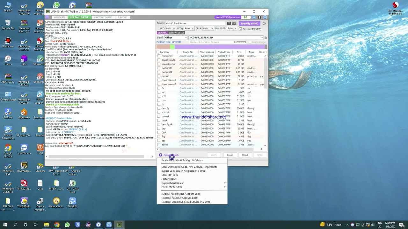The width and height of the screenshot is (408, 229).
Task: Click the power icon next to Identify eMMC
Action: [264, 23]
